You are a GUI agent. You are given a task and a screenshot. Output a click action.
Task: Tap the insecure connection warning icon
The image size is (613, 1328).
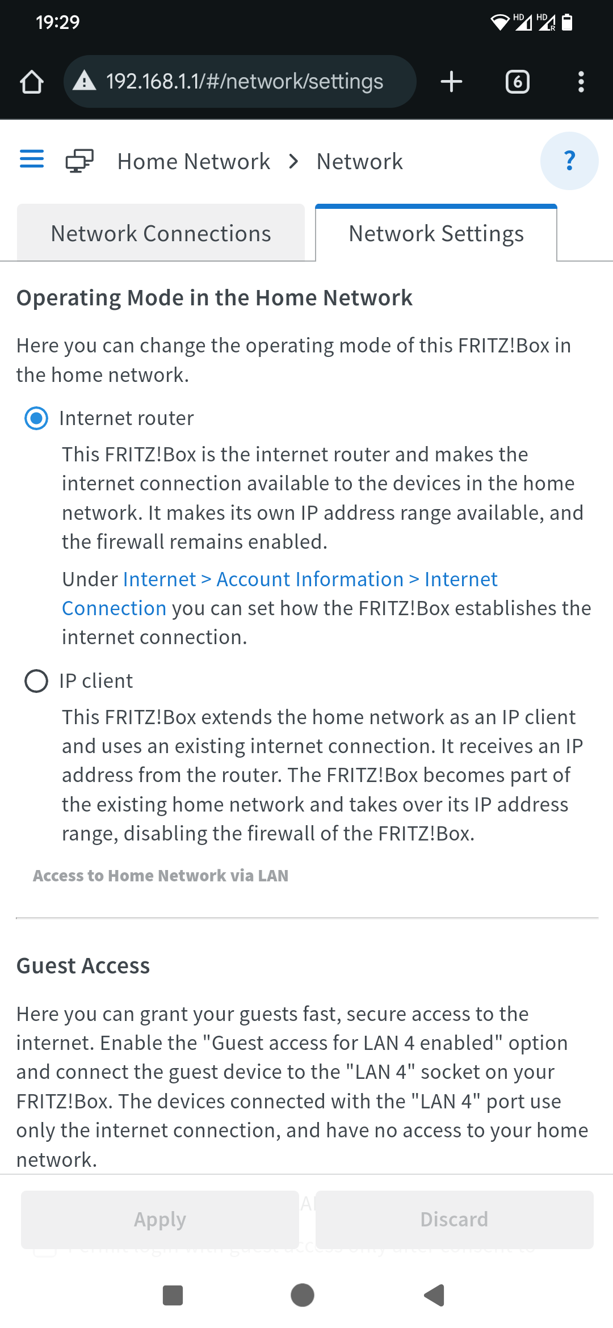pos(85,81)
